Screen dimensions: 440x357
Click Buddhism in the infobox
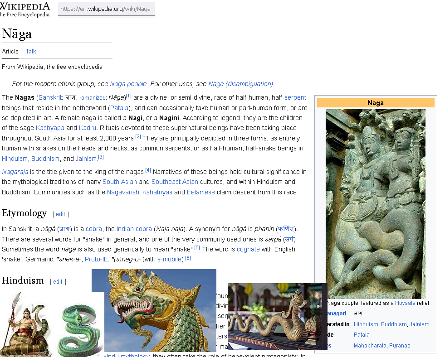pos(394,324)
